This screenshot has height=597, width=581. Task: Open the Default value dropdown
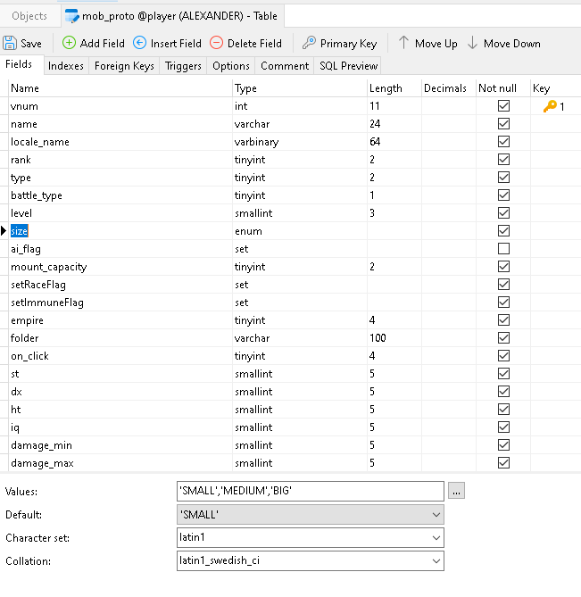[436, 515]
